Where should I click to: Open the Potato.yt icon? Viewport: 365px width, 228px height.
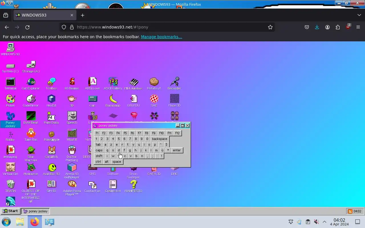(x=154, y=84)
